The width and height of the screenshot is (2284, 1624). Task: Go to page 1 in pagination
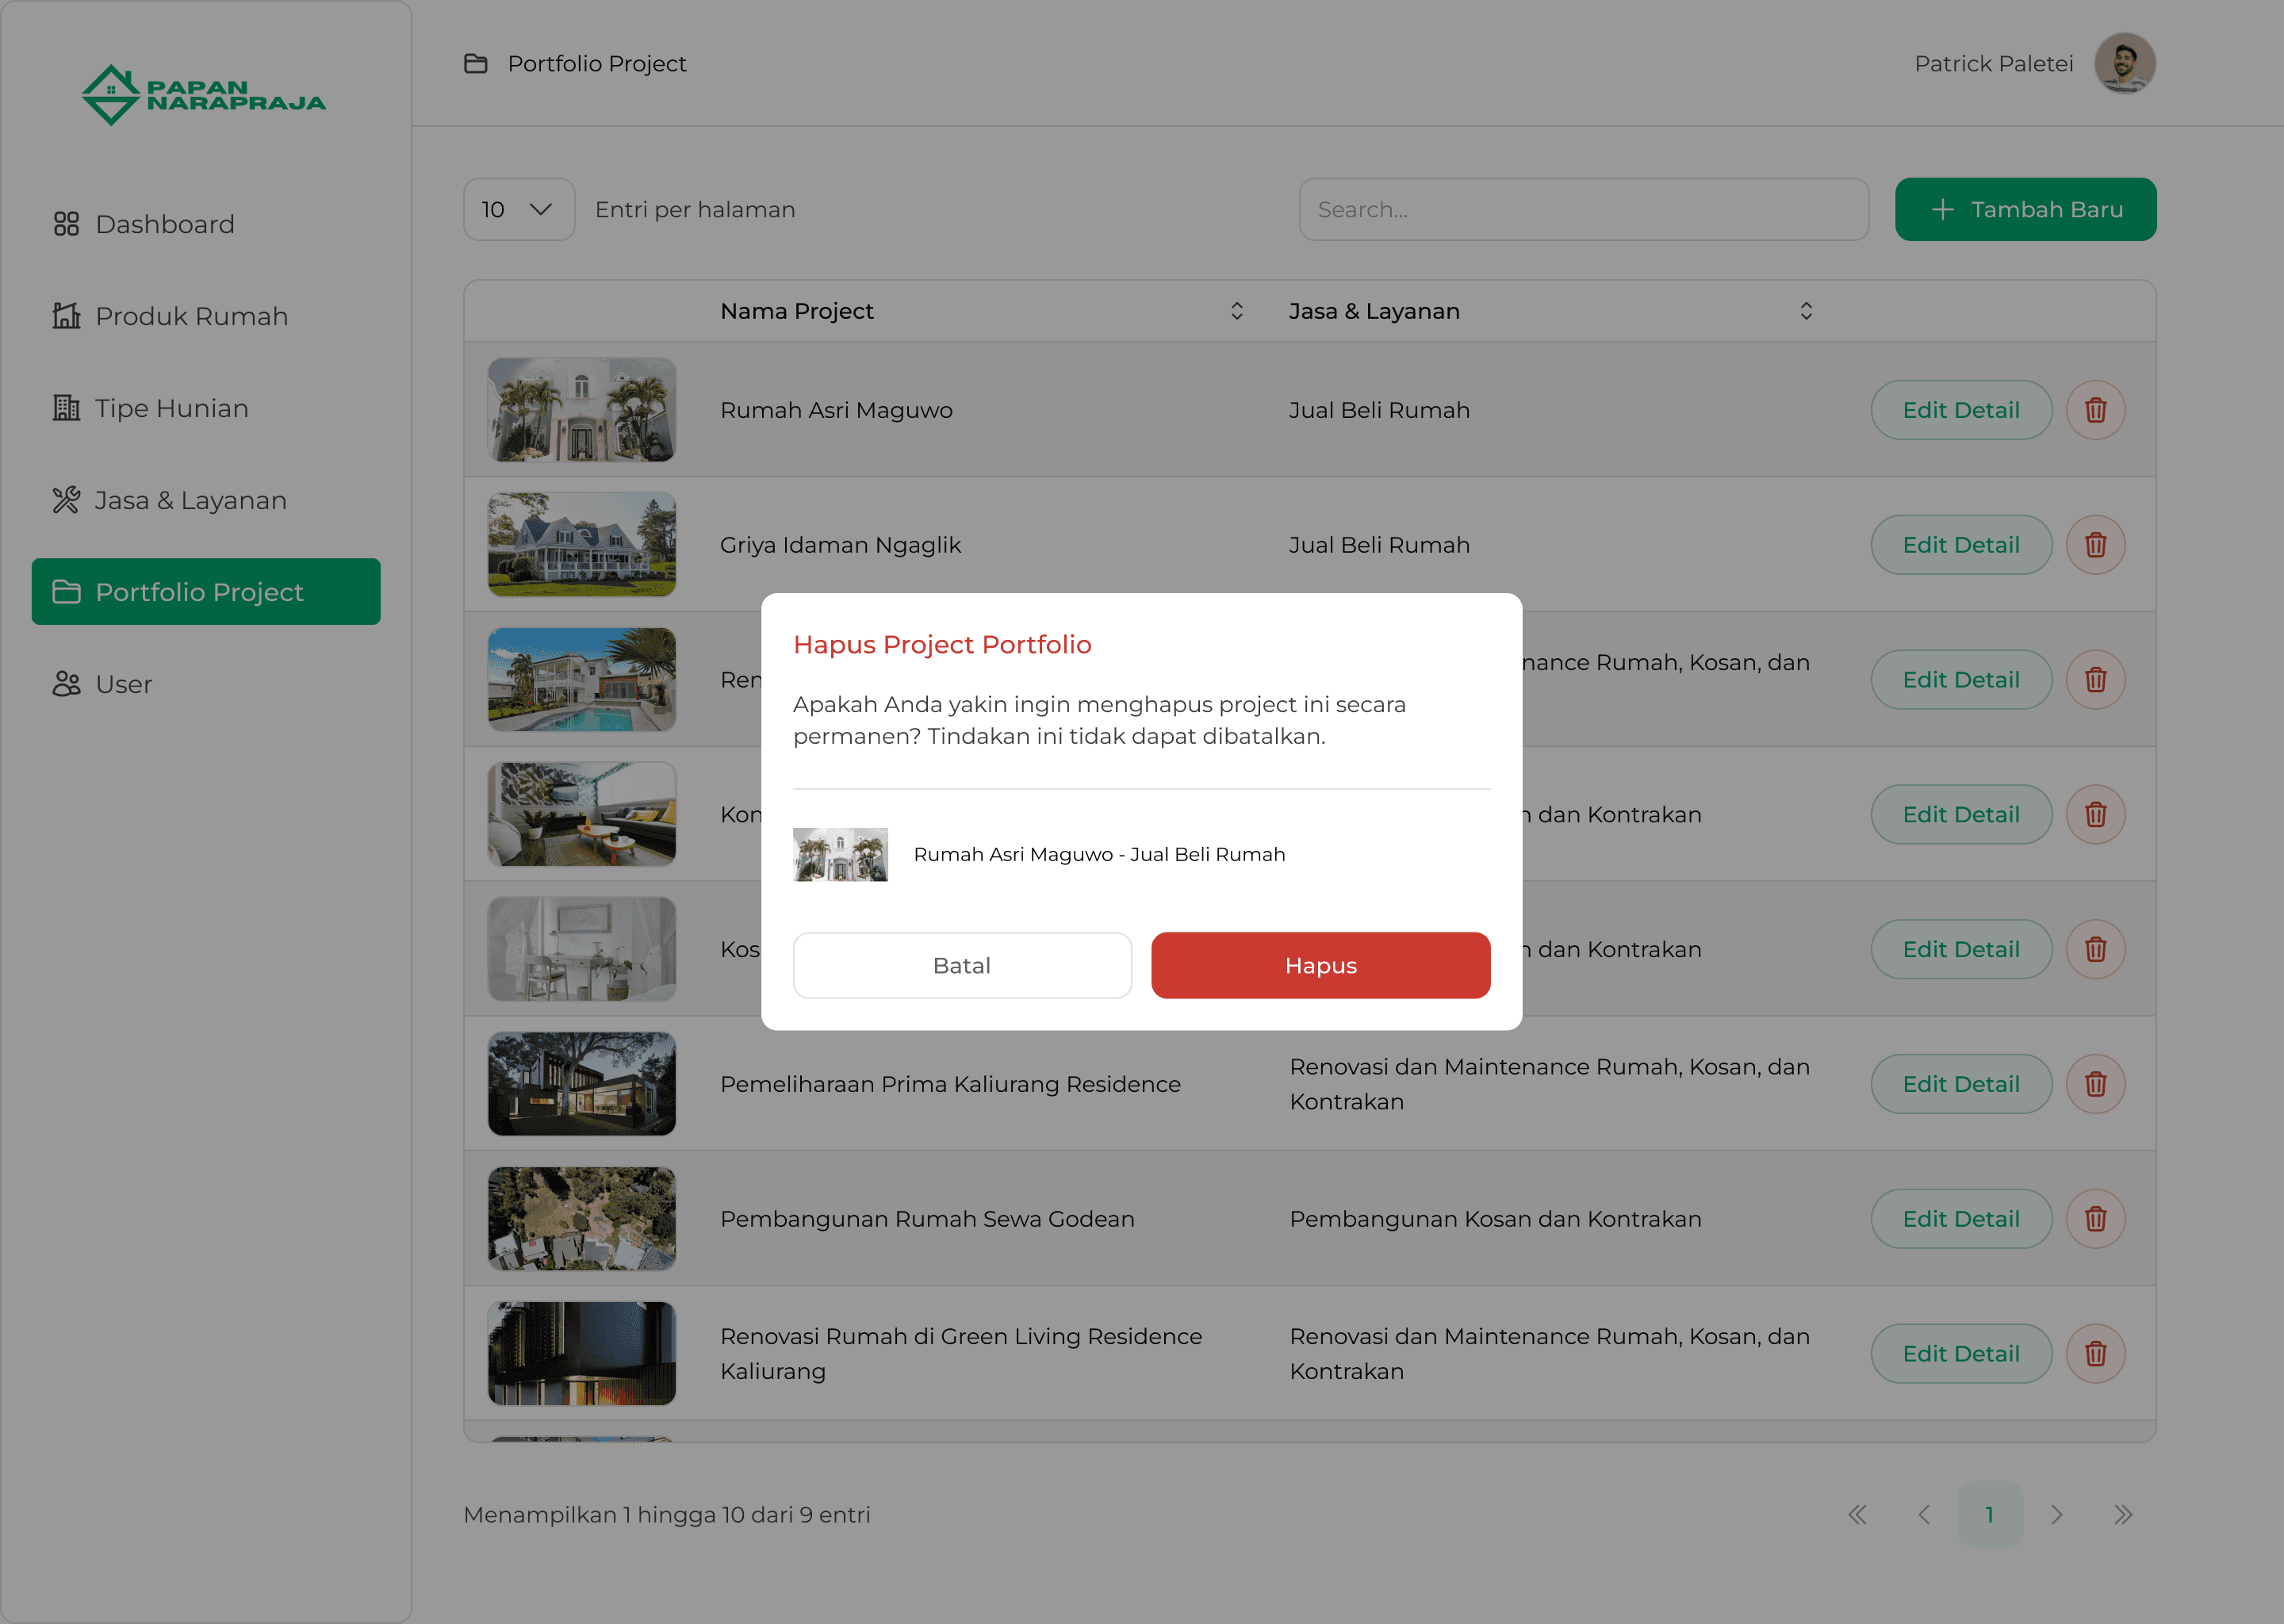click(1989, 1515)
